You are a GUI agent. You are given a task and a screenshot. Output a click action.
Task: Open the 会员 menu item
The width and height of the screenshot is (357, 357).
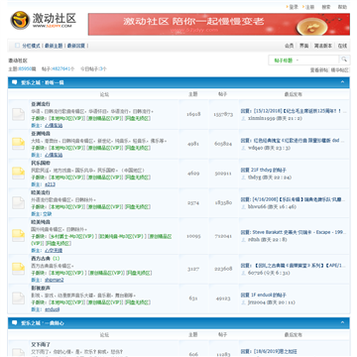(x=290, y=46)
